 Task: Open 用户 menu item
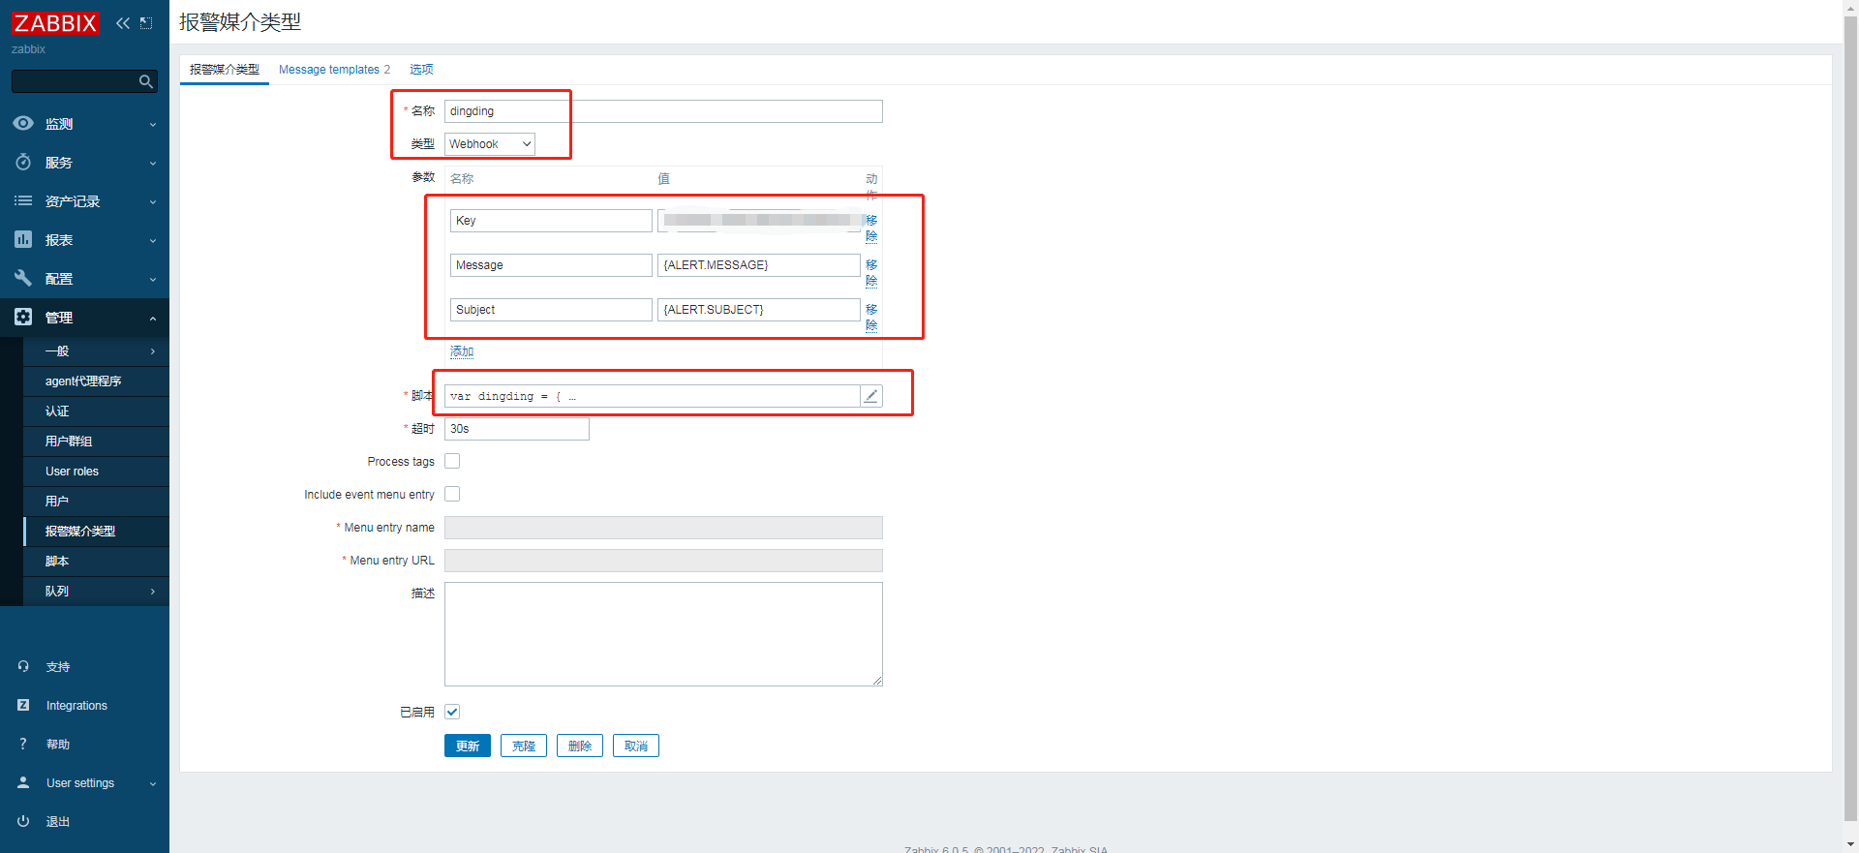click(96, 502)
